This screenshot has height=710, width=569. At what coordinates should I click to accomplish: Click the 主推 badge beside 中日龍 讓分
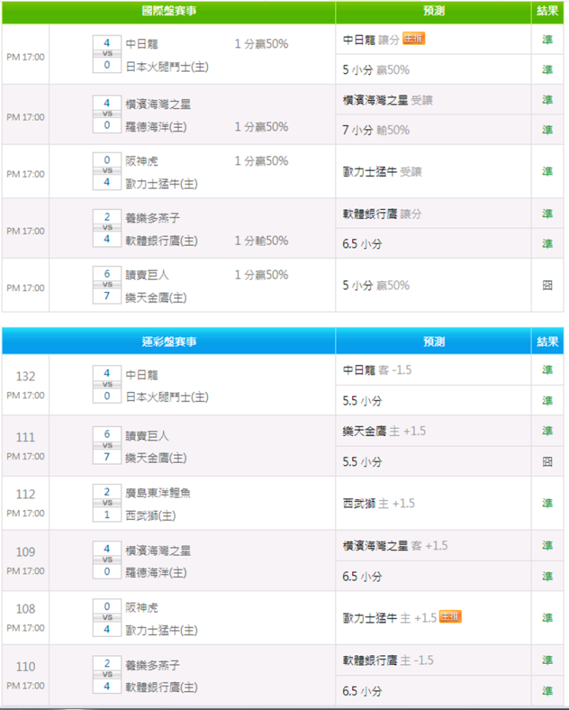pyautogui.click(x=414, y=39)
